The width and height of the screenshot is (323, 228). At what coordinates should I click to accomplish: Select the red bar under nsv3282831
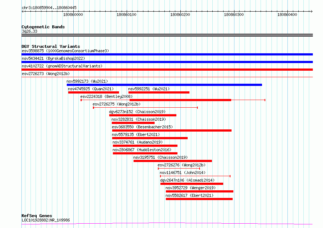click(133, 123)
